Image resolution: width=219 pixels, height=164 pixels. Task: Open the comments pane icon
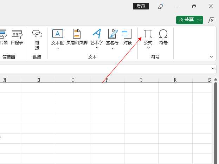211,20
